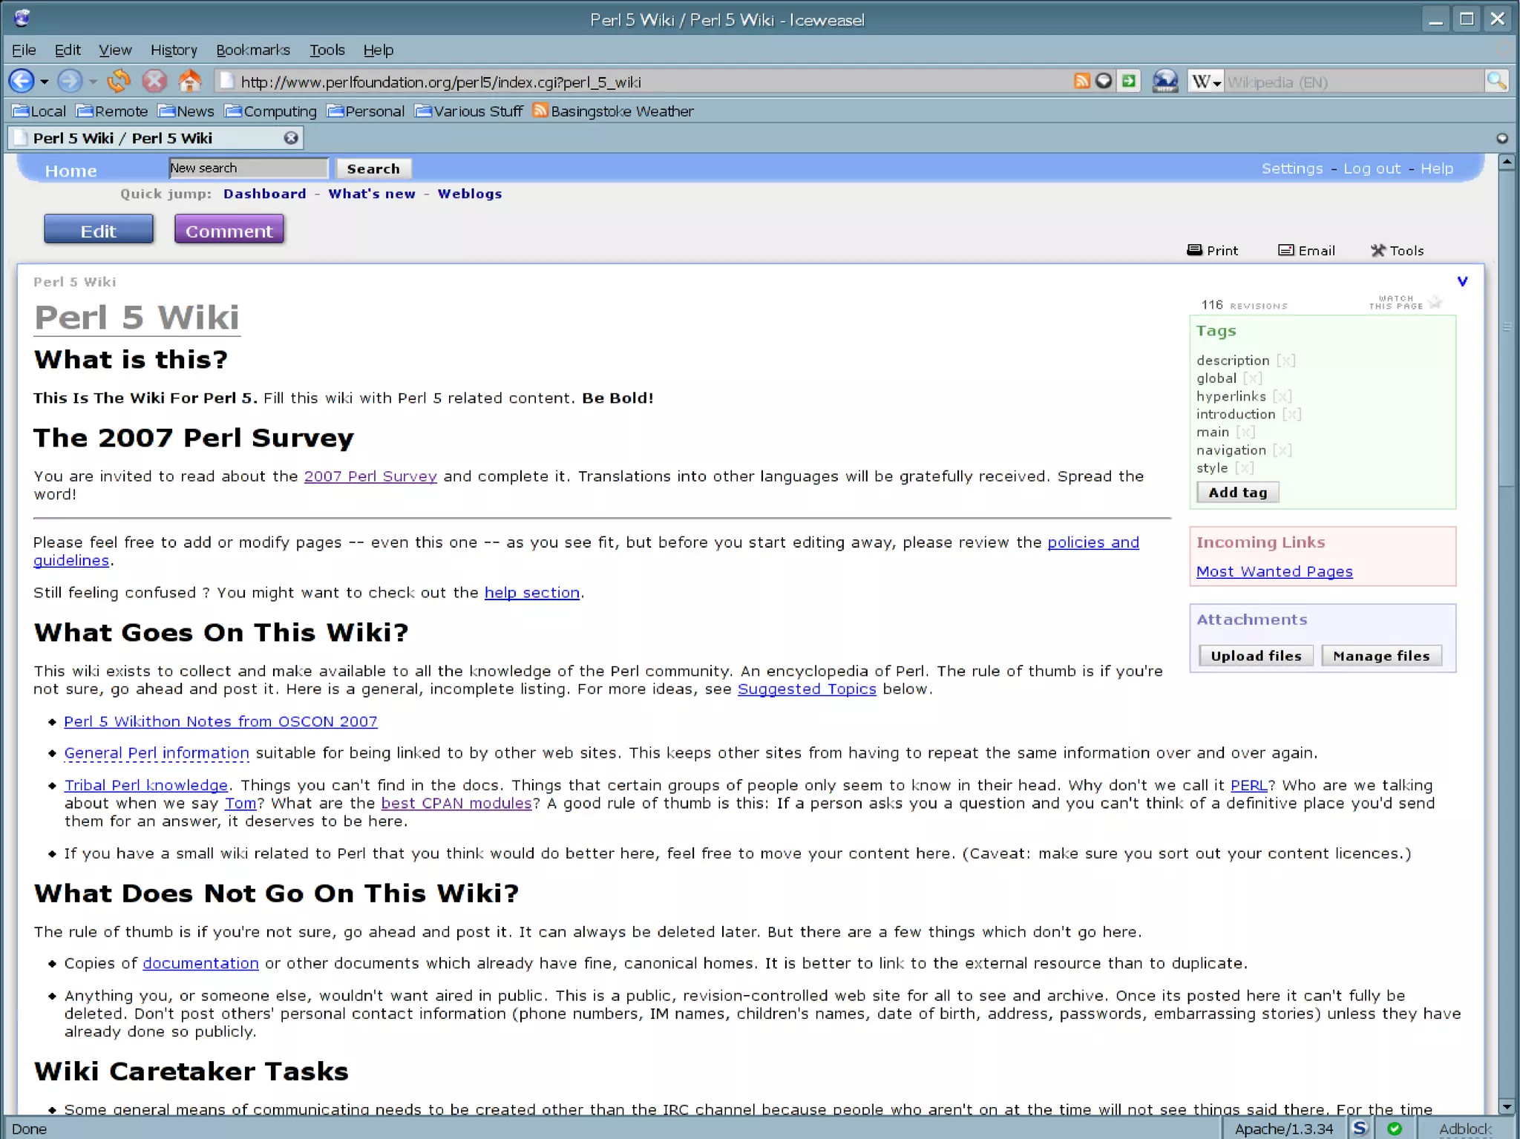Open the Back history dropdown arrow
The image size is (1520, 1139).
coord(45,82)
